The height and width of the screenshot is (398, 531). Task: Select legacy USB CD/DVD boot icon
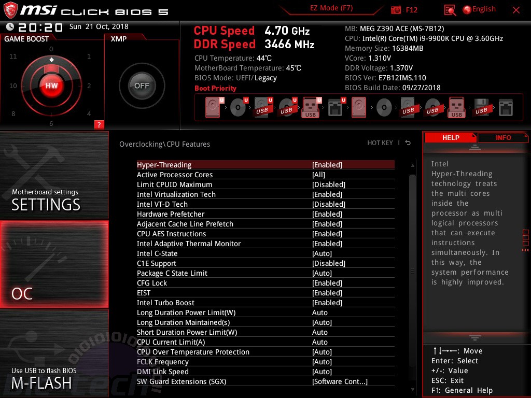pyautogui.click(x=432, y=107)
